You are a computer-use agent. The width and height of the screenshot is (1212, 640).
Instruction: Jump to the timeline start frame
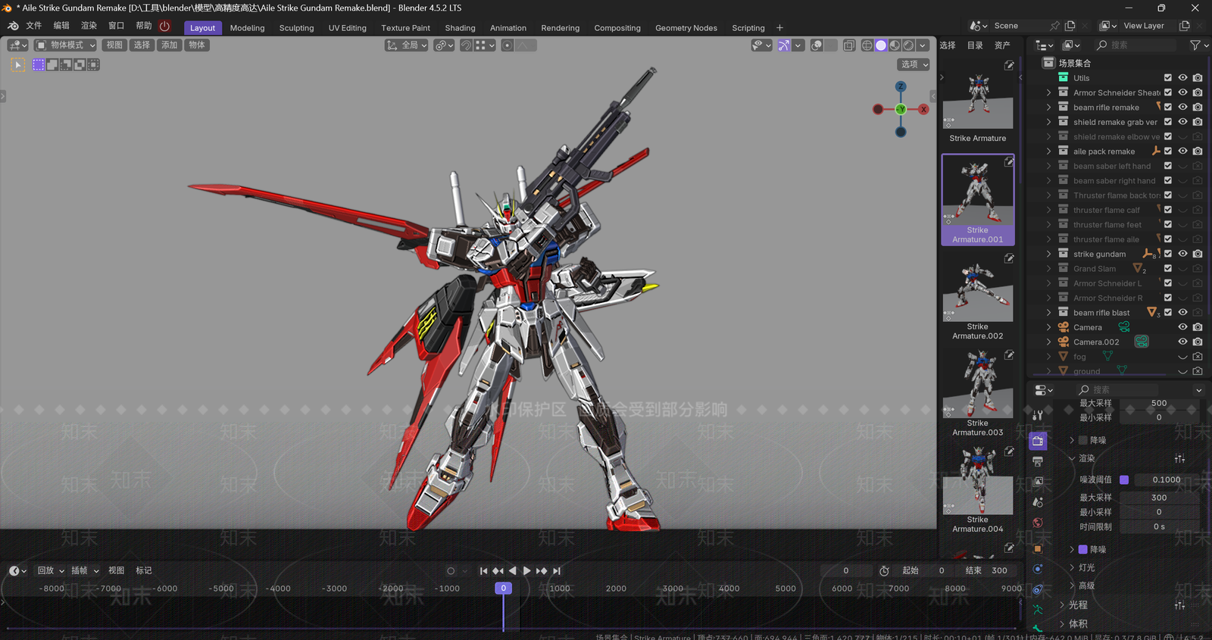[x=483, y=571]
